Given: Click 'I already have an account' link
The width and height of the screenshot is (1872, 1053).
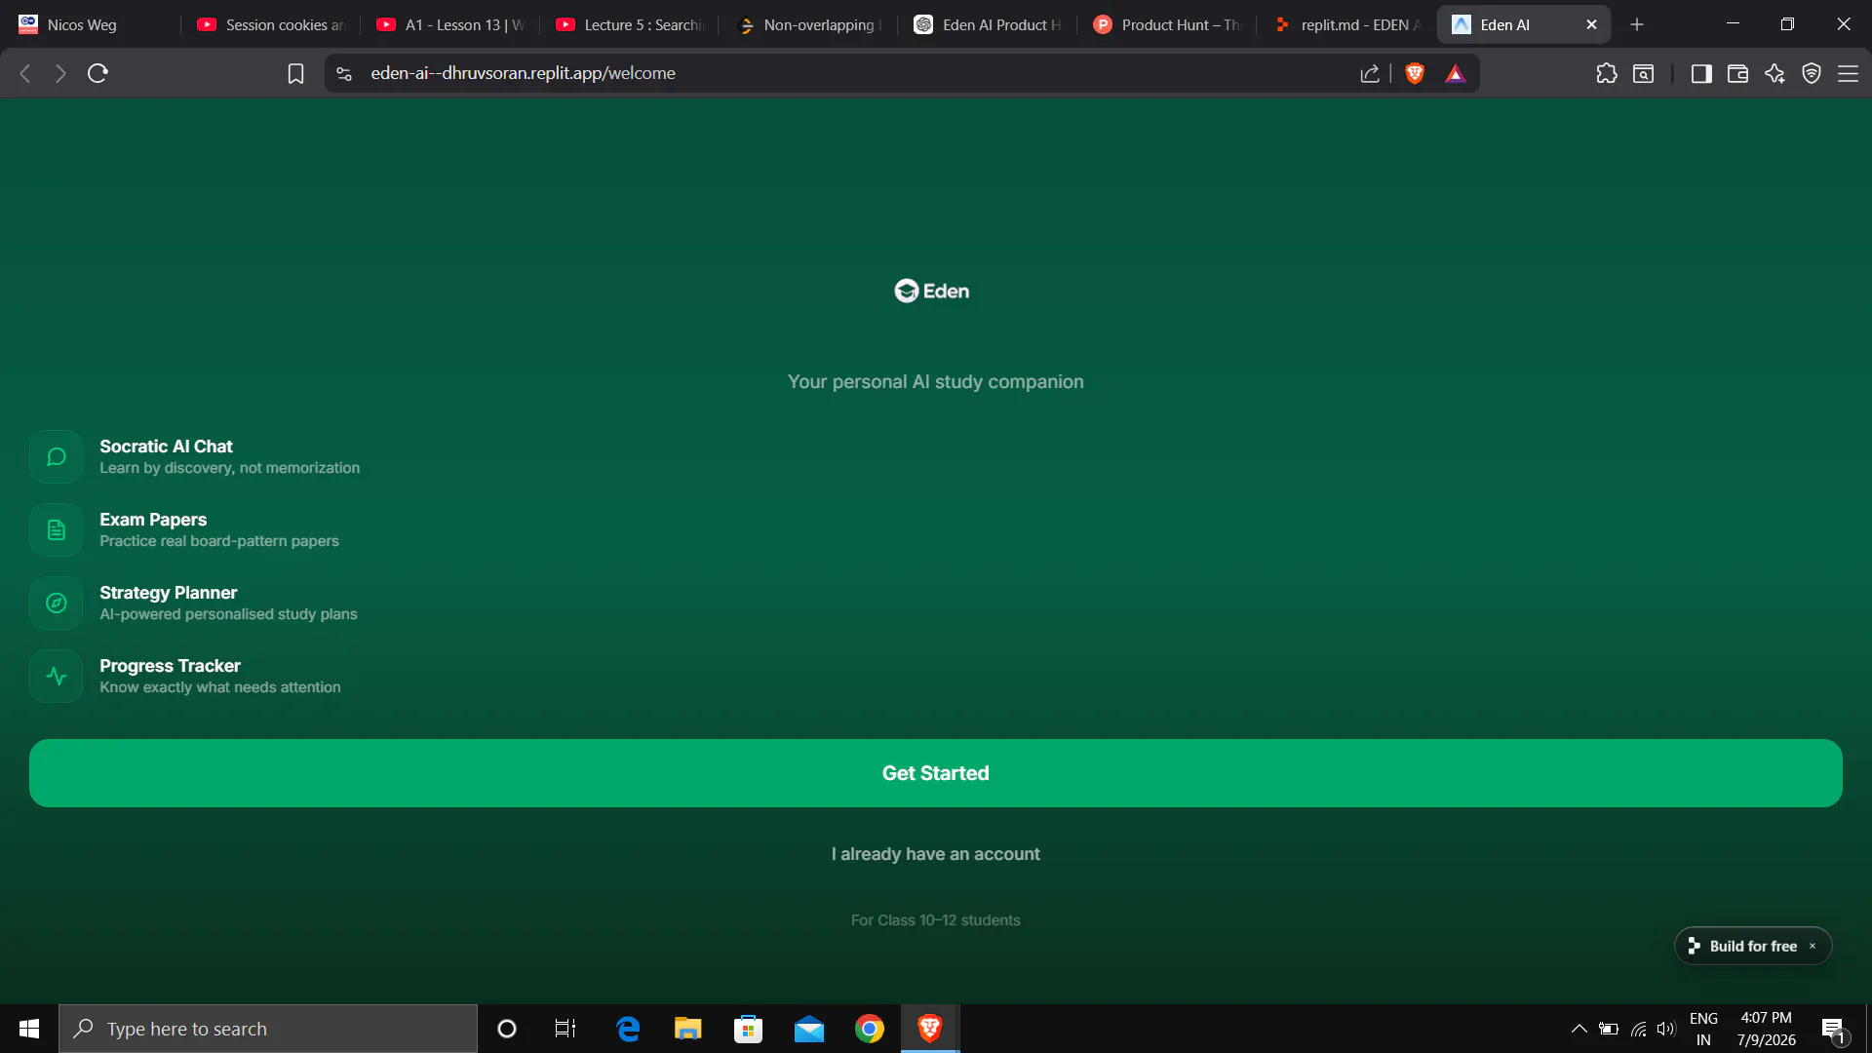Looking at the screenshot, I should 936,854.
